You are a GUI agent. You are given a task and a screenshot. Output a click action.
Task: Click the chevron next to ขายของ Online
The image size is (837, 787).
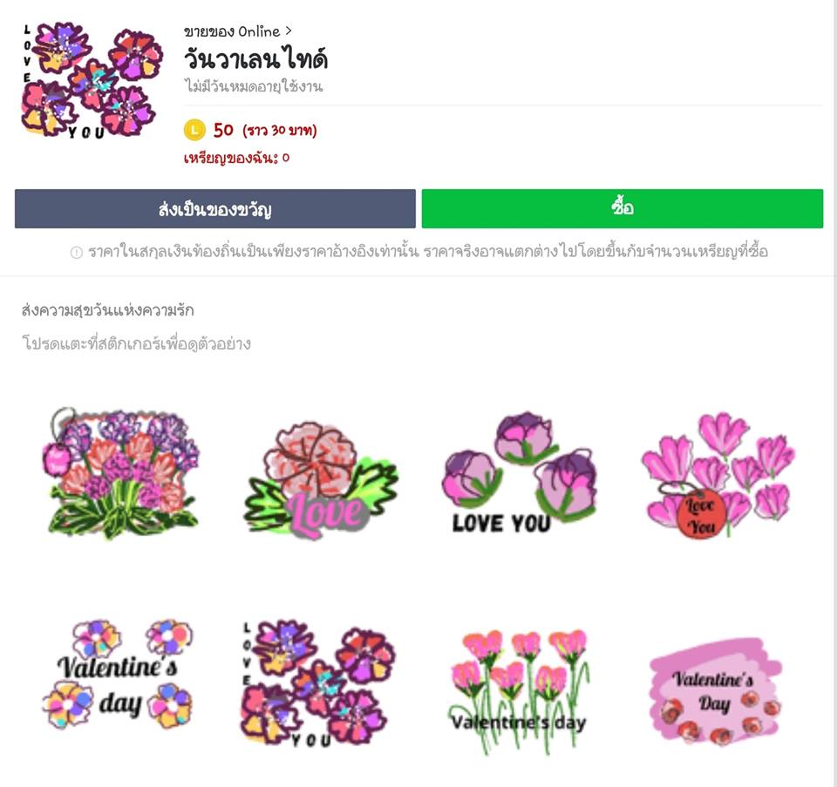[289, 31]
